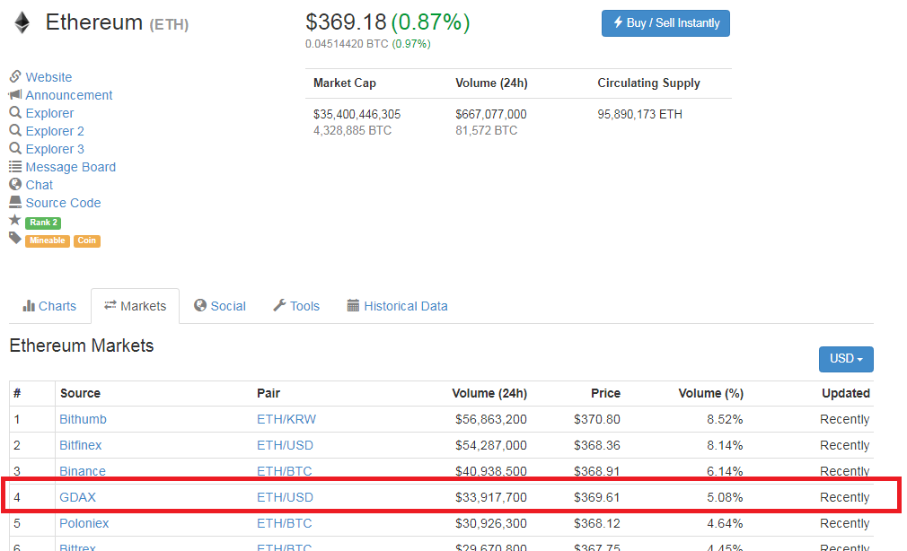Click the orange Coin tag

pyautogui.click(x=87, y=241)
